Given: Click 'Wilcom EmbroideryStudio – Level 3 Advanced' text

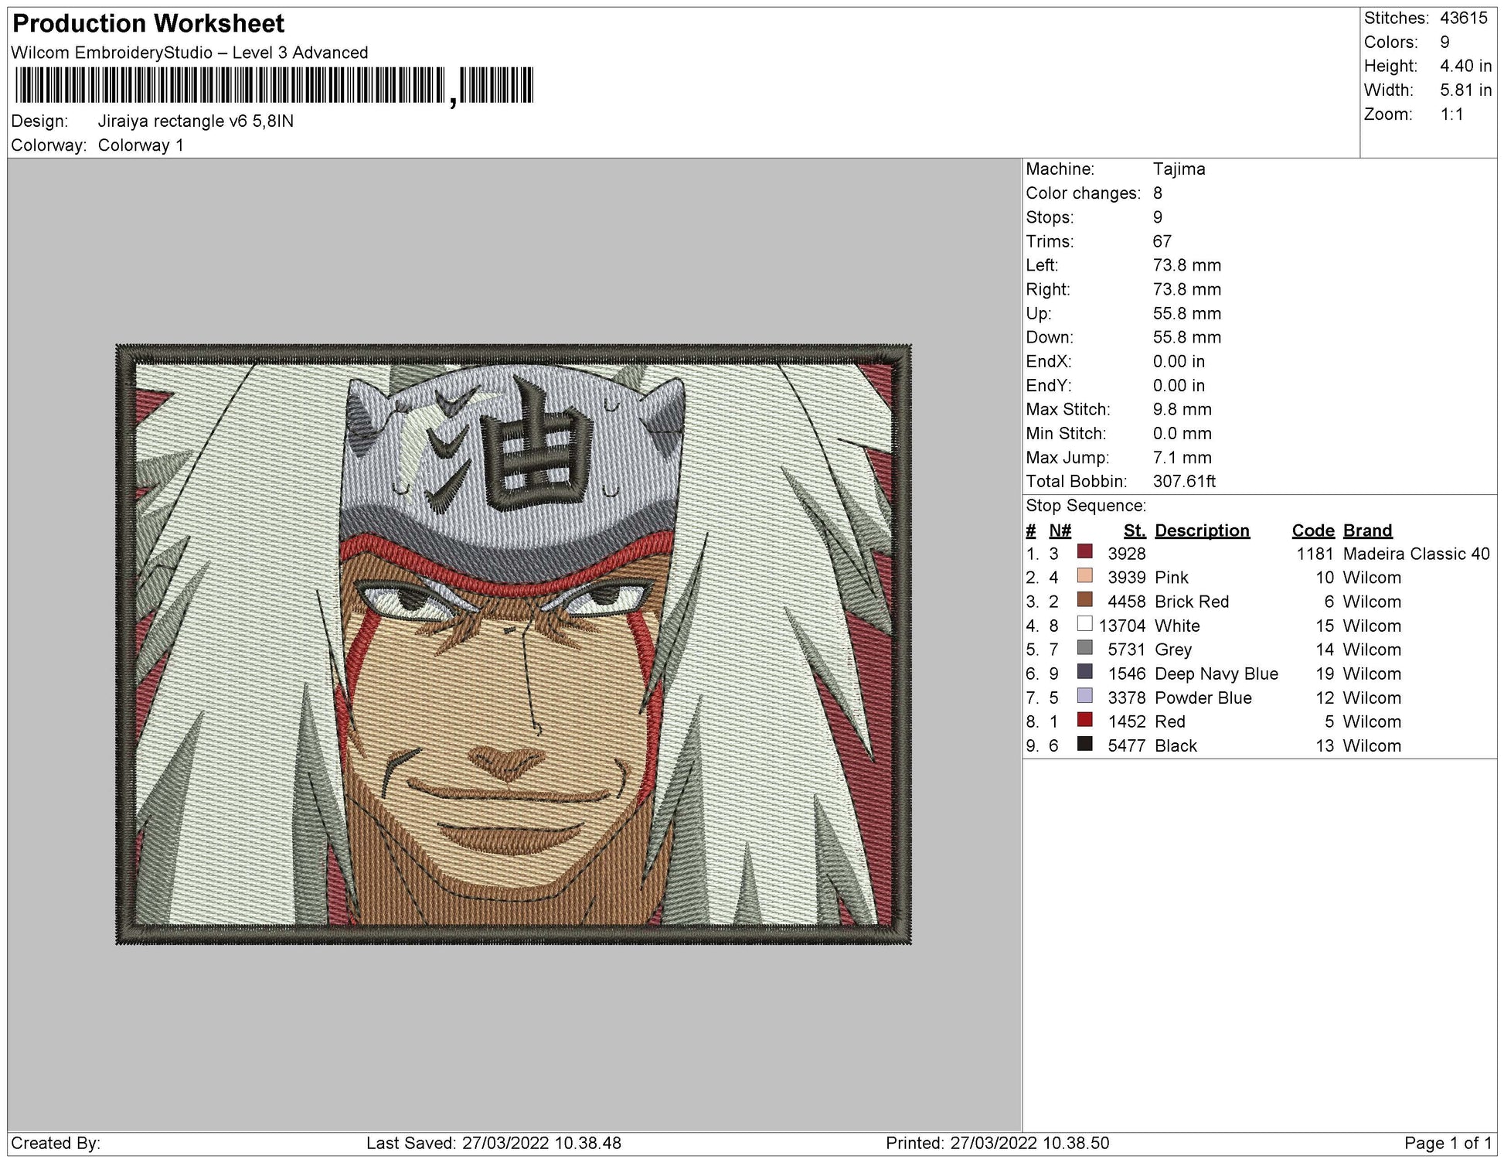Looking at the screenshot, I should pyautogui.click(x=189, y=53).
